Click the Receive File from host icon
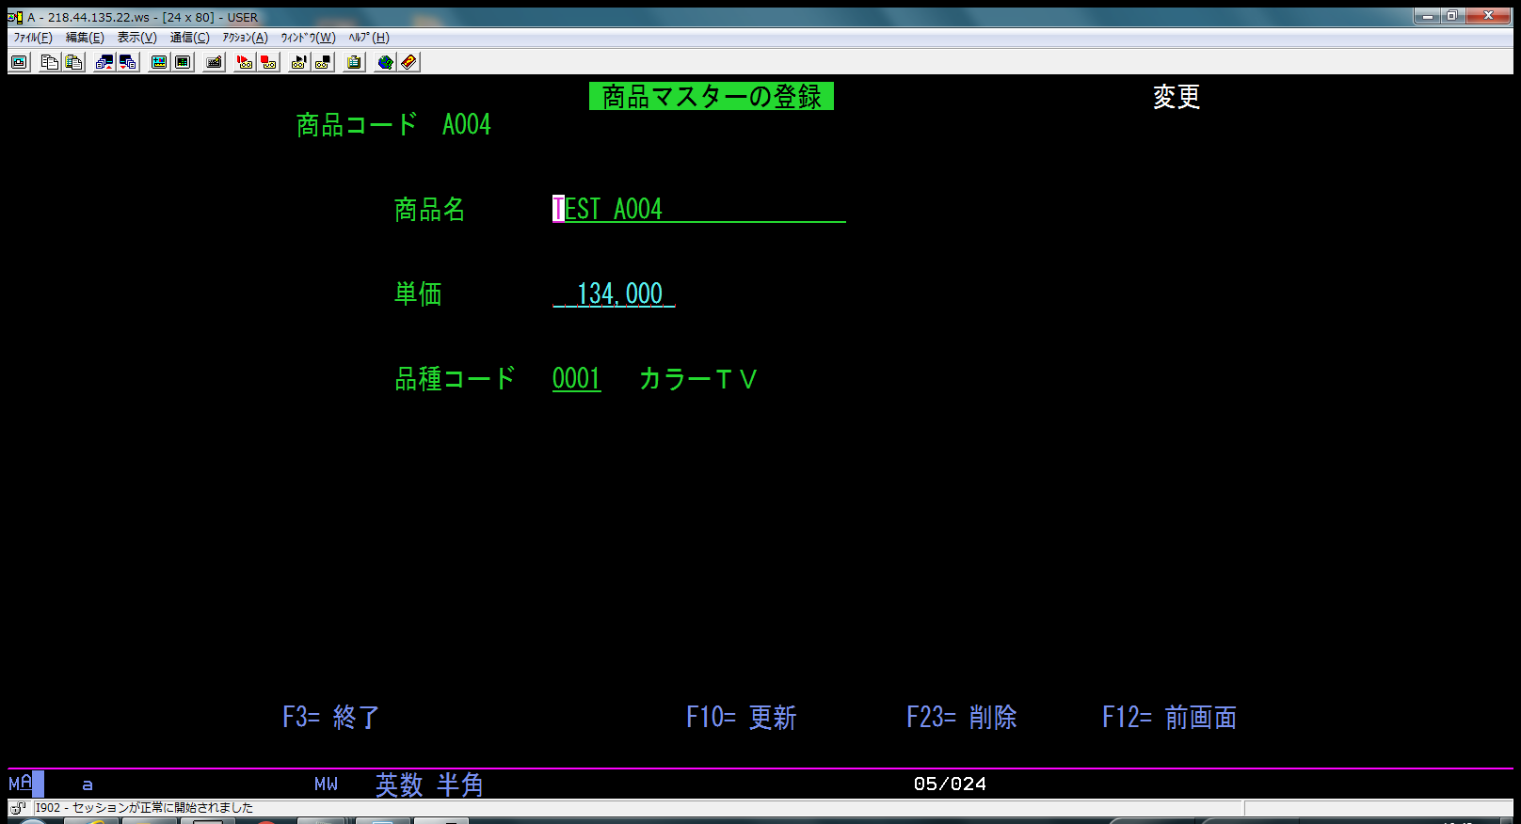 pyautogui.click(x=128, y=62)
